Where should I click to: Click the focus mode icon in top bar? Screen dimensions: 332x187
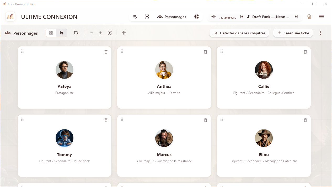click(x=147, y=17)
